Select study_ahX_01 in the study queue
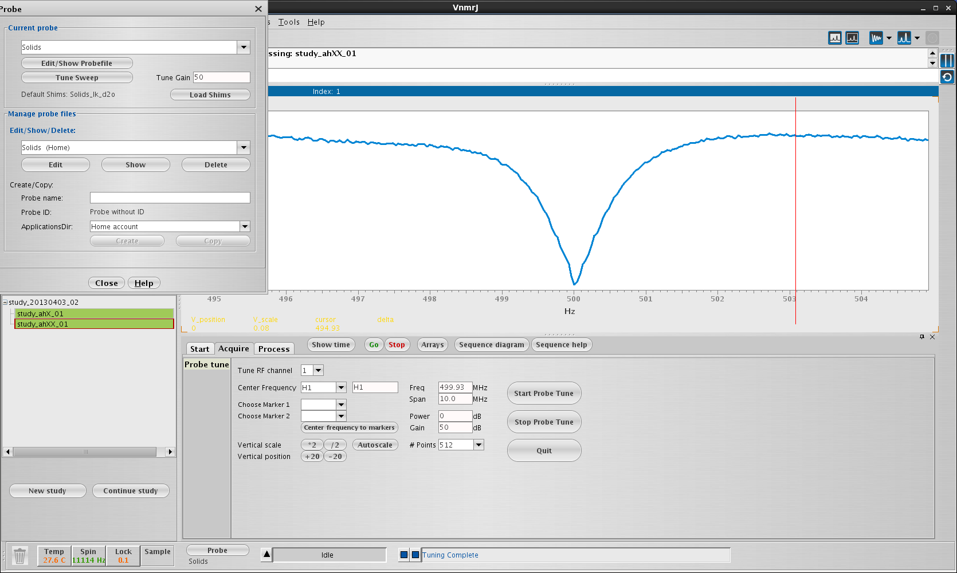 tap(94, 314)
